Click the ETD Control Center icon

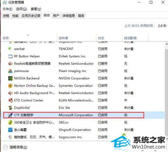point(10,100)
